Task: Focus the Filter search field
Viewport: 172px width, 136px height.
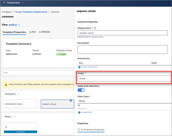Action: (x=38, y=73)
